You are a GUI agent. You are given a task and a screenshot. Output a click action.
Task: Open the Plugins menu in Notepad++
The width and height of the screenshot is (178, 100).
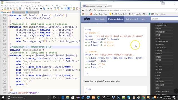click(59, 6)
